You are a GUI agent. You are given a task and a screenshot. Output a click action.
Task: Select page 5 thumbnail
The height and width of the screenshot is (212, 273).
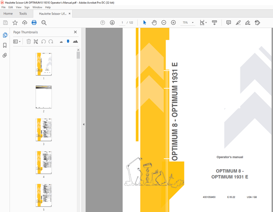pos(44,195)
